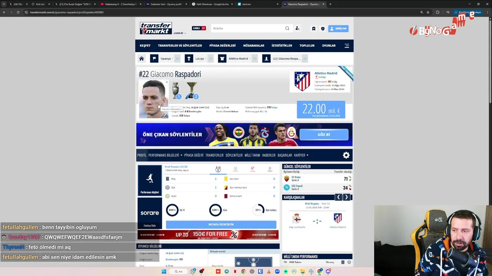The image size is (492, 276).
Task: Click the Detaylı İstatistik button
Action: click(221, 224)
